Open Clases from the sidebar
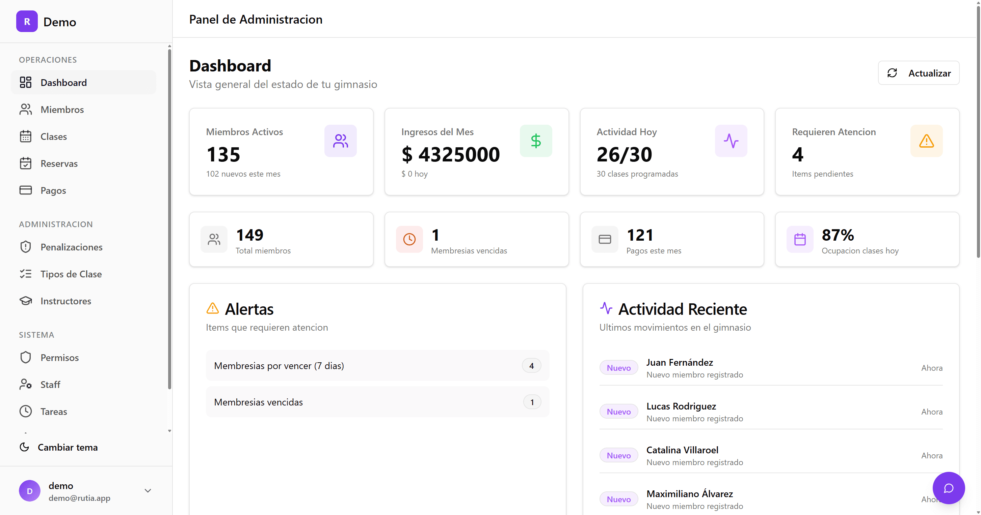The height and width of the screenshot is (515, 981). pos(53,137)
